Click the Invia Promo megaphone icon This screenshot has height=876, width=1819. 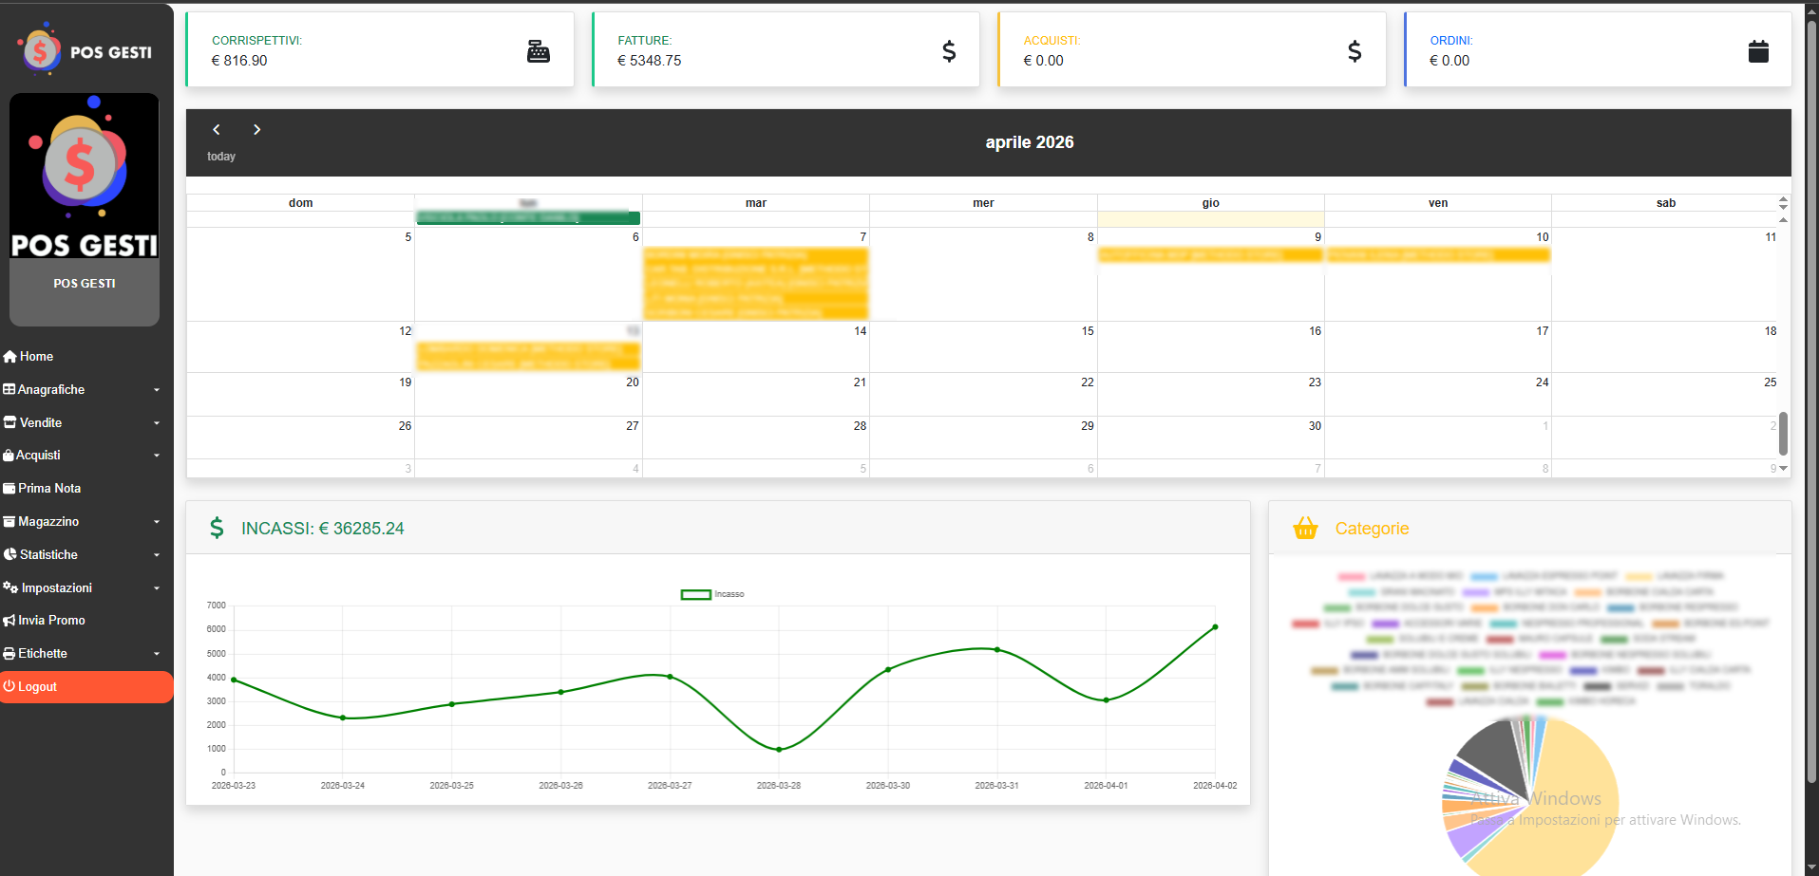[x=9, y=621]
